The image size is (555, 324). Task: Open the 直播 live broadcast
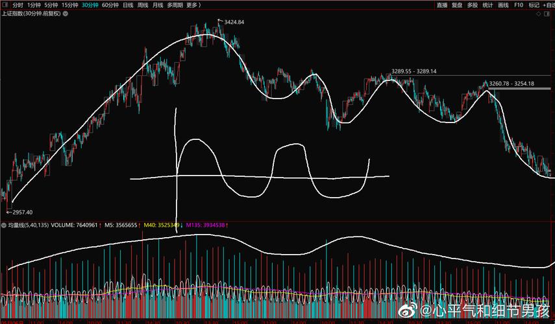pyautogui.click(x=442, y=5)
